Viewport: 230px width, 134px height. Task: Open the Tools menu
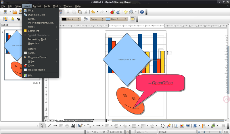click(47, 6)
